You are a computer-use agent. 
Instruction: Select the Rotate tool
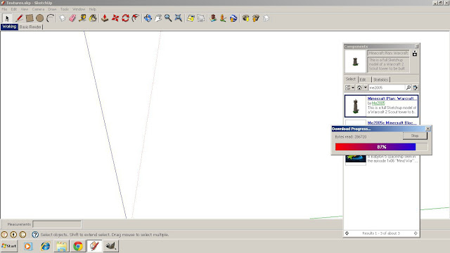click(125, 18)
